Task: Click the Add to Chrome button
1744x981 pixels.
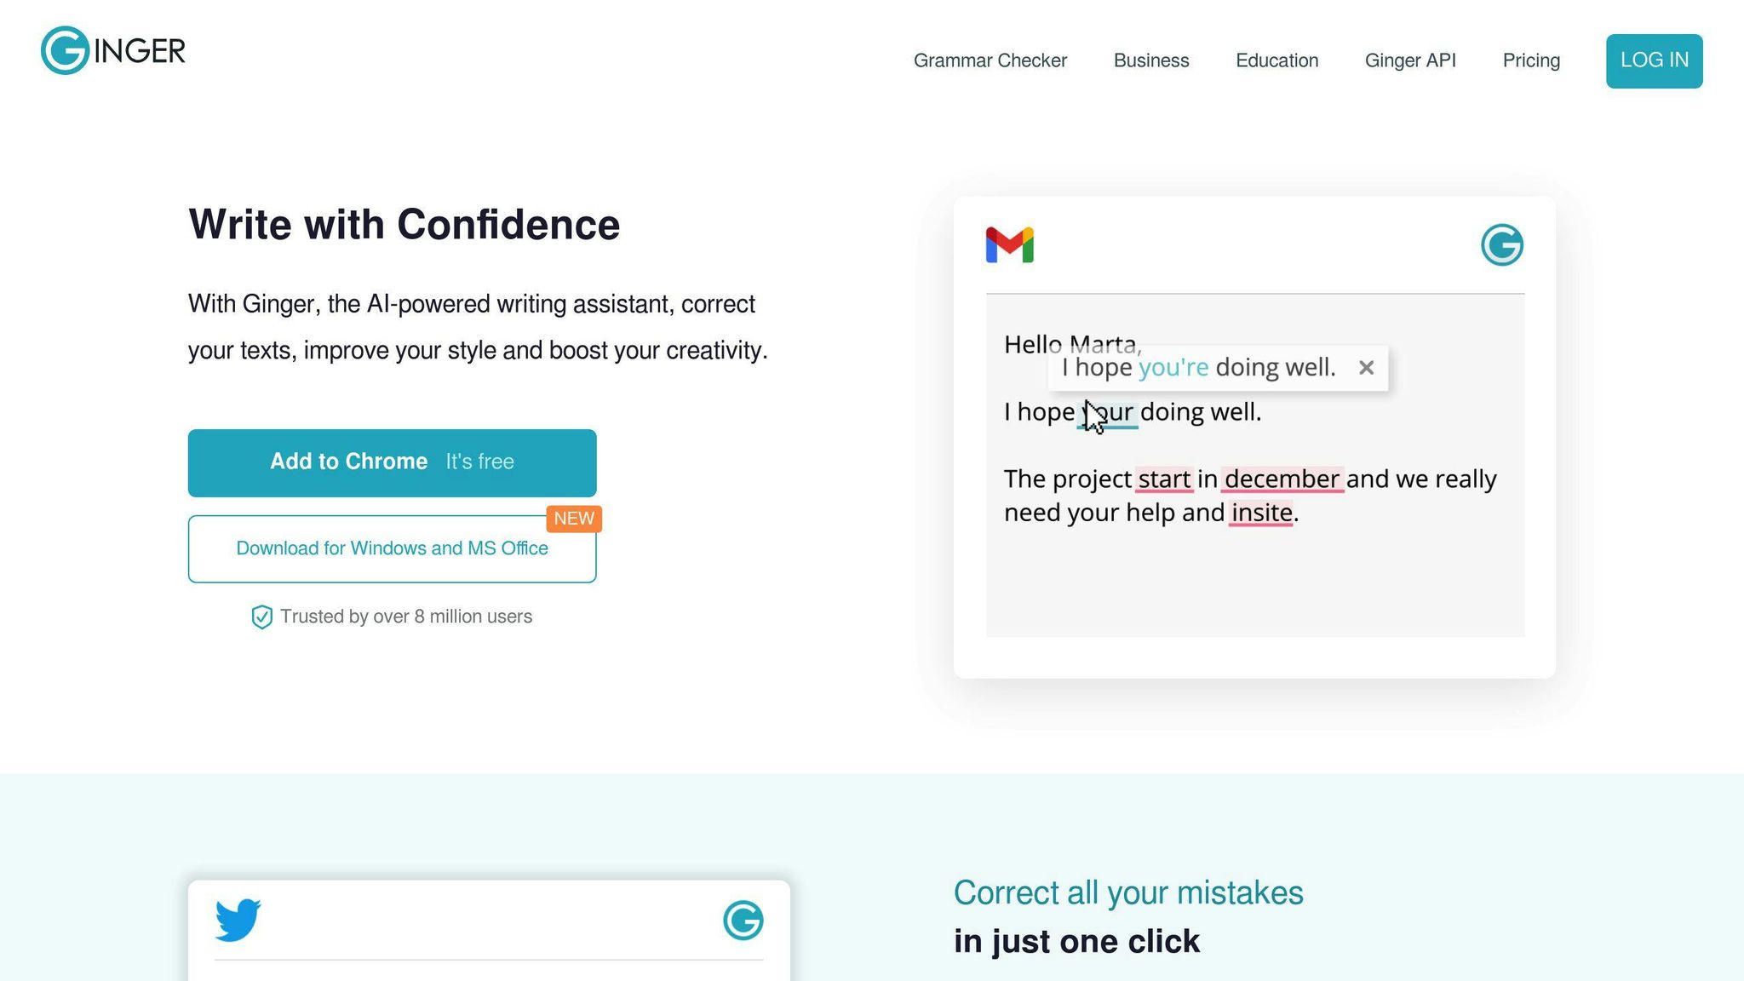Action: coord(392,462)
